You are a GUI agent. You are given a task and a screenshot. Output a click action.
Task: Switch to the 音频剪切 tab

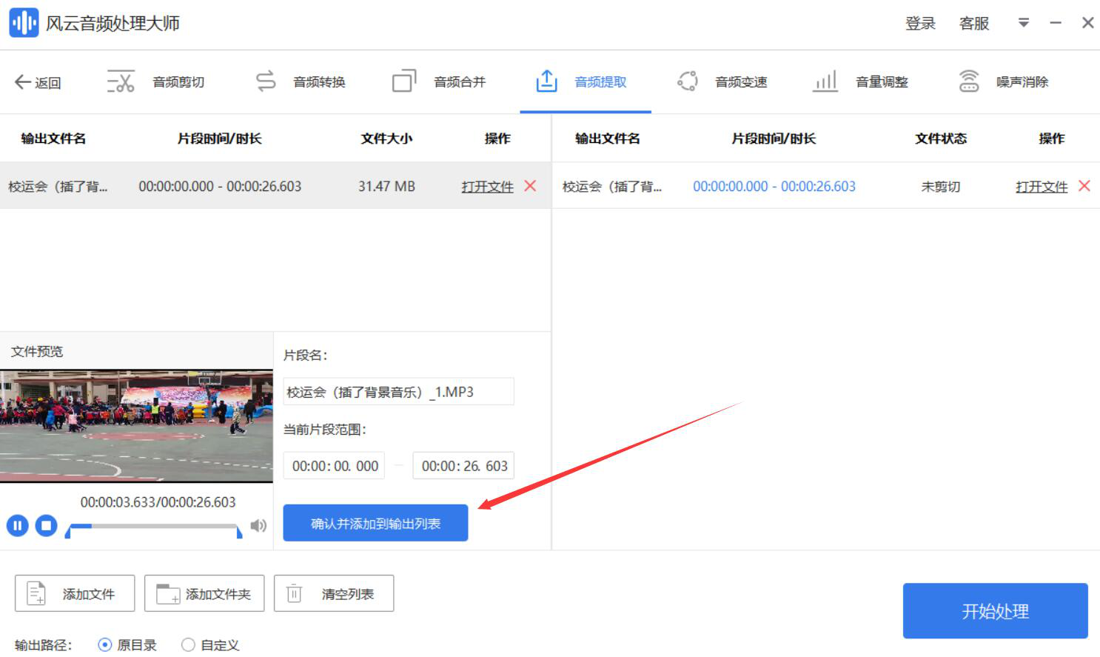tap(178, 82)
